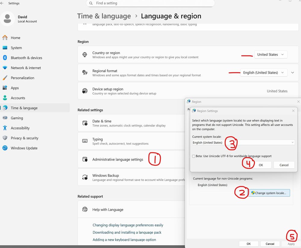The image size is (301, 248).
Task: Click the Time & language globe icon
Action: point(5,108)
